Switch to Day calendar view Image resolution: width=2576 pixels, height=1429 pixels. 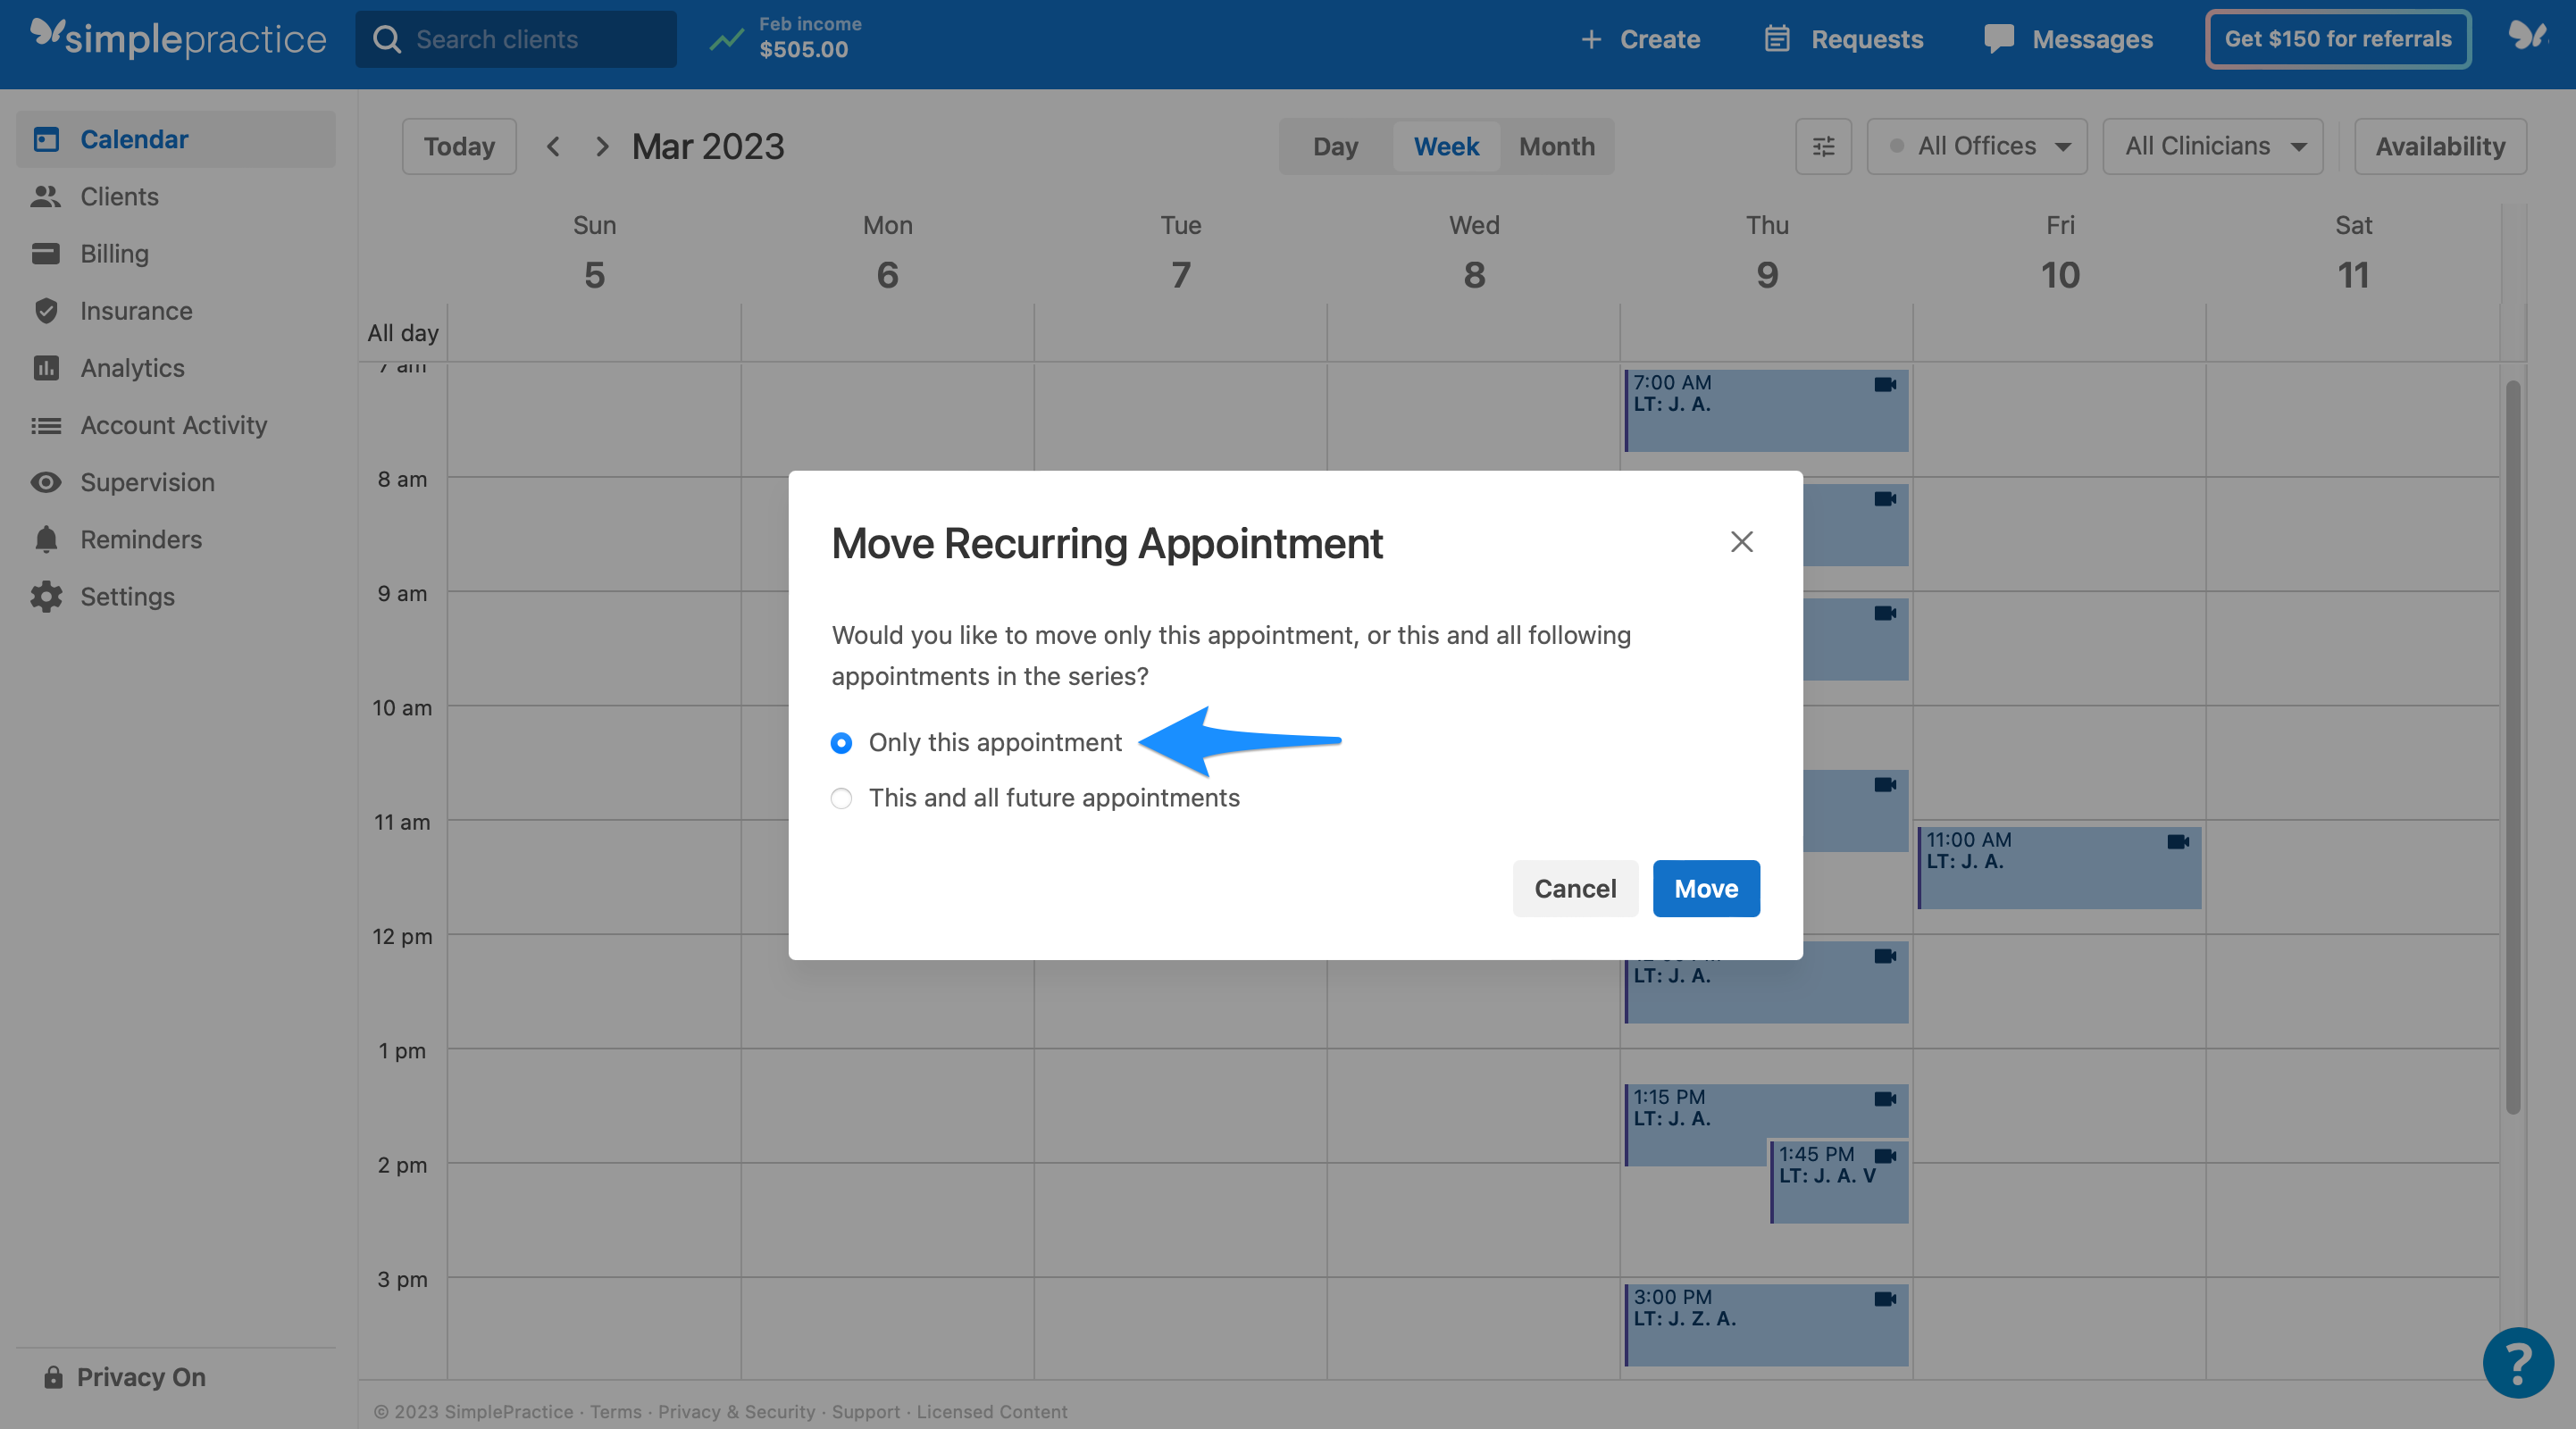1335,146
